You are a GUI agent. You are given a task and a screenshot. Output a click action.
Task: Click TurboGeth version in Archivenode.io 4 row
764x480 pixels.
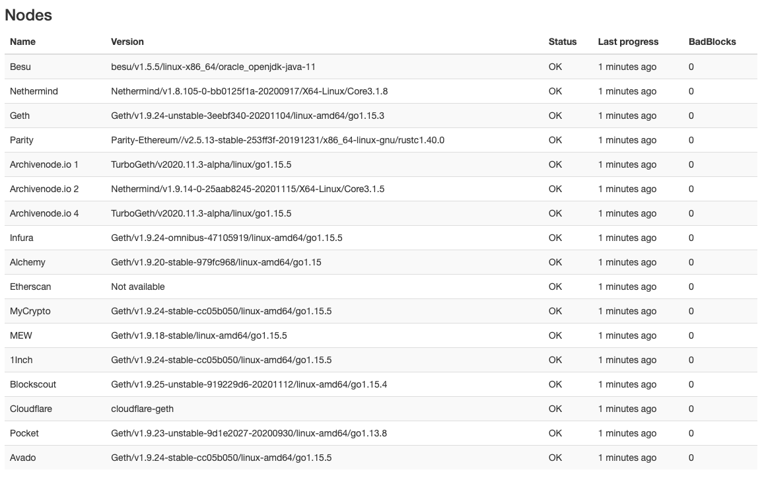point(201,213)
